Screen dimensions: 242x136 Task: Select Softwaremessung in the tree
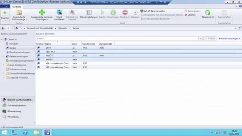point(18,69)
